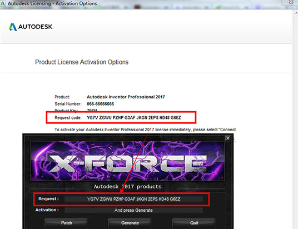The image size is (298, 229).
Task: Click the To activate your Autodesk Inventor instruction text
Action: (x=145, y=130)
